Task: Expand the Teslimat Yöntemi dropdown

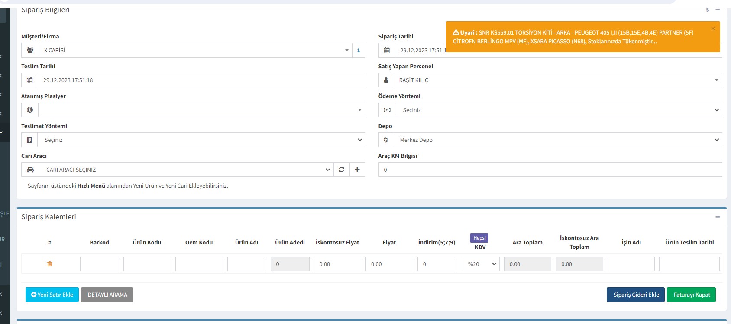Action: tap(201, 140)
